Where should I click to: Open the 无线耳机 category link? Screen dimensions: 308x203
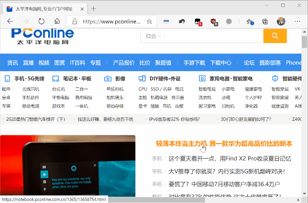coord(31,89)
